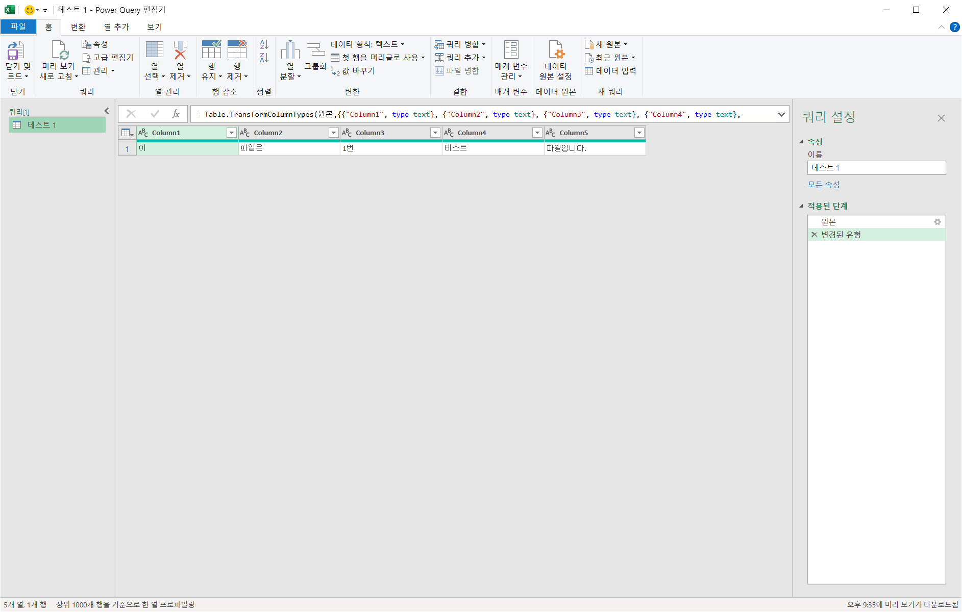Open the All Properties (모든 속성) link
Image resolution: width=962 pixels, height=612 pixels.
[823, 185]
